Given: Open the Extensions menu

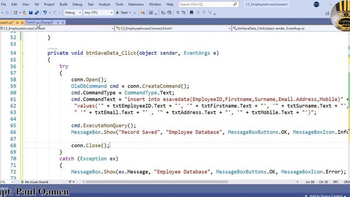Looking at the screenshot, I should (136, 4).
